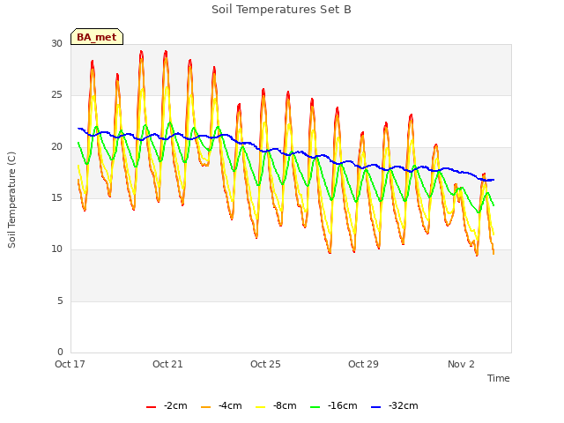Toggle the -4cm series legend label

pyautogui.click(x=230, y=405)
